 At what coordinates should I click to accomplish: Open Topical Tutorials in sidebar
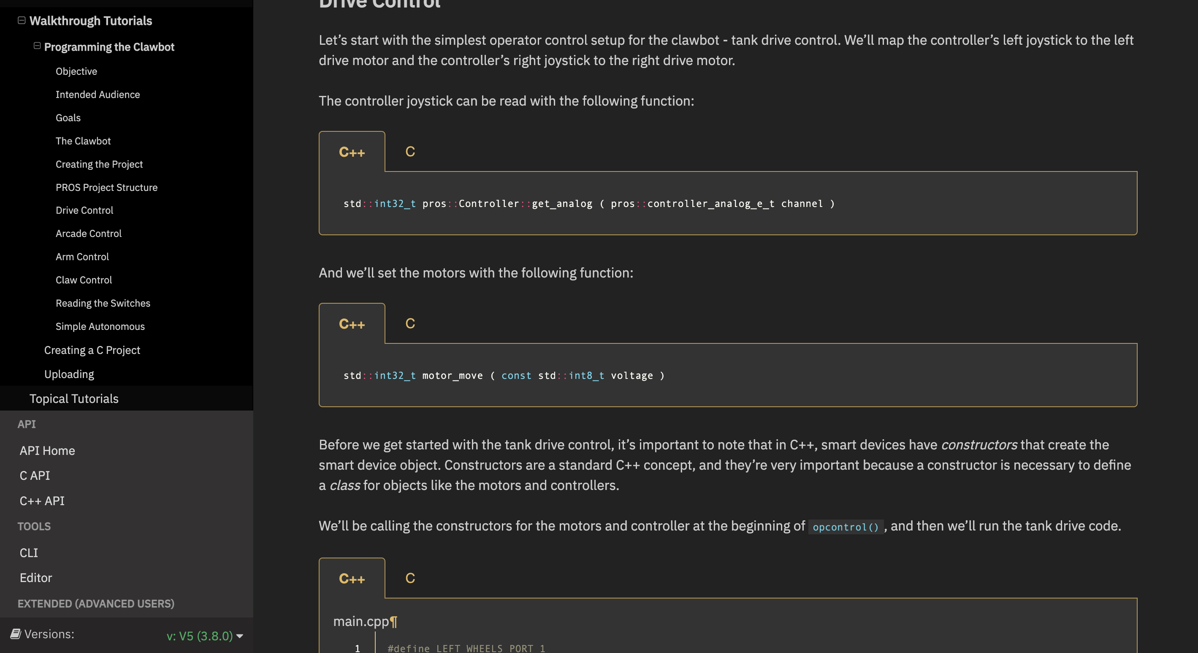74,398
